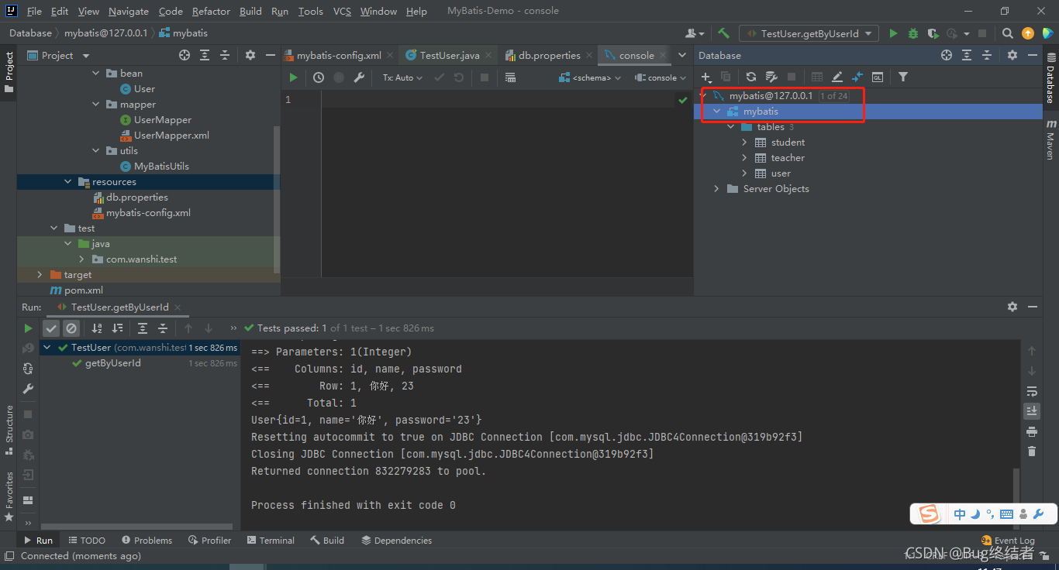Viewport: 1059px width, 570px height.
Task: Collapse all in Database panel header
Action: (x=987, y=55)
